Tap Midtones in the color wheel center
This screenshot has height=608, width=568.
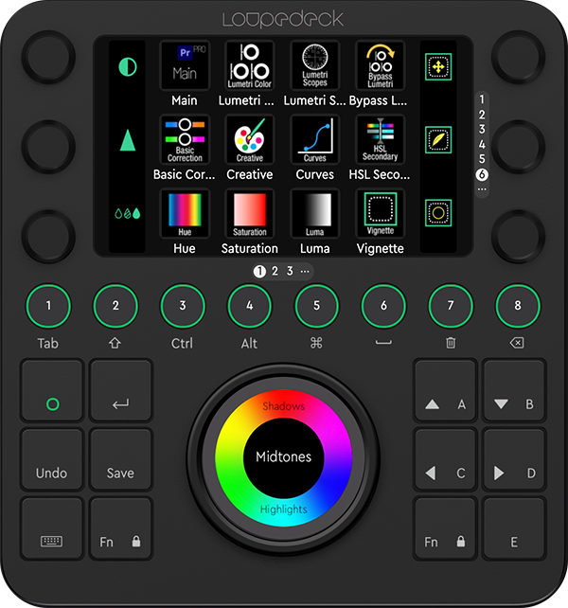click(283, 456)
